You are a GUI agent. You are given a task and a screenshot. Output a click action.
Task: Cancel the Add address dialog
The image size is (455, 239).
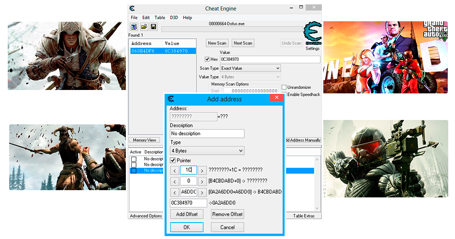pos(227,227)
